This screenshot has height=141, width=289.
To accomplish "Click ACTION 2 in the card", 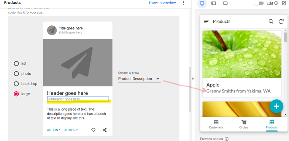I will click(71, 130).
